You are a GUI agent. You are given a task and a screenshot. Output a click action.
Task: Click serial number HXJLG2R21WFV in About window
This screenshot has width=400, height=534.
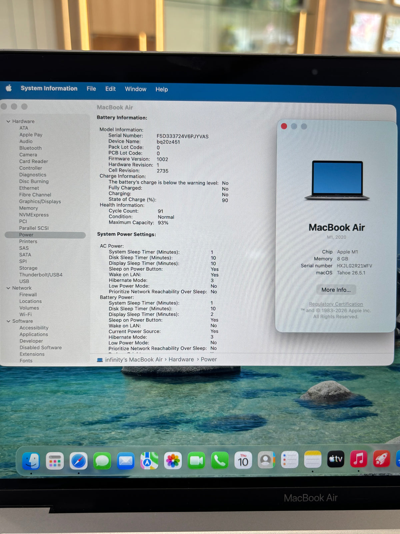coord(354,266)
